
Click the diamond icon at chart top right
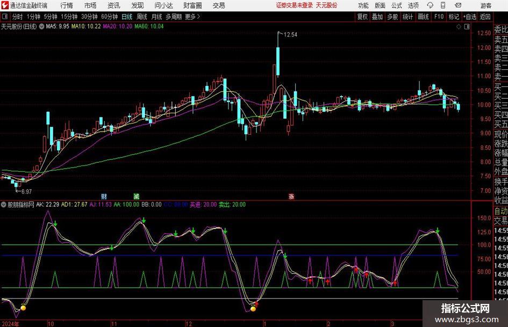pyautogui.click(x=459, y=27)
